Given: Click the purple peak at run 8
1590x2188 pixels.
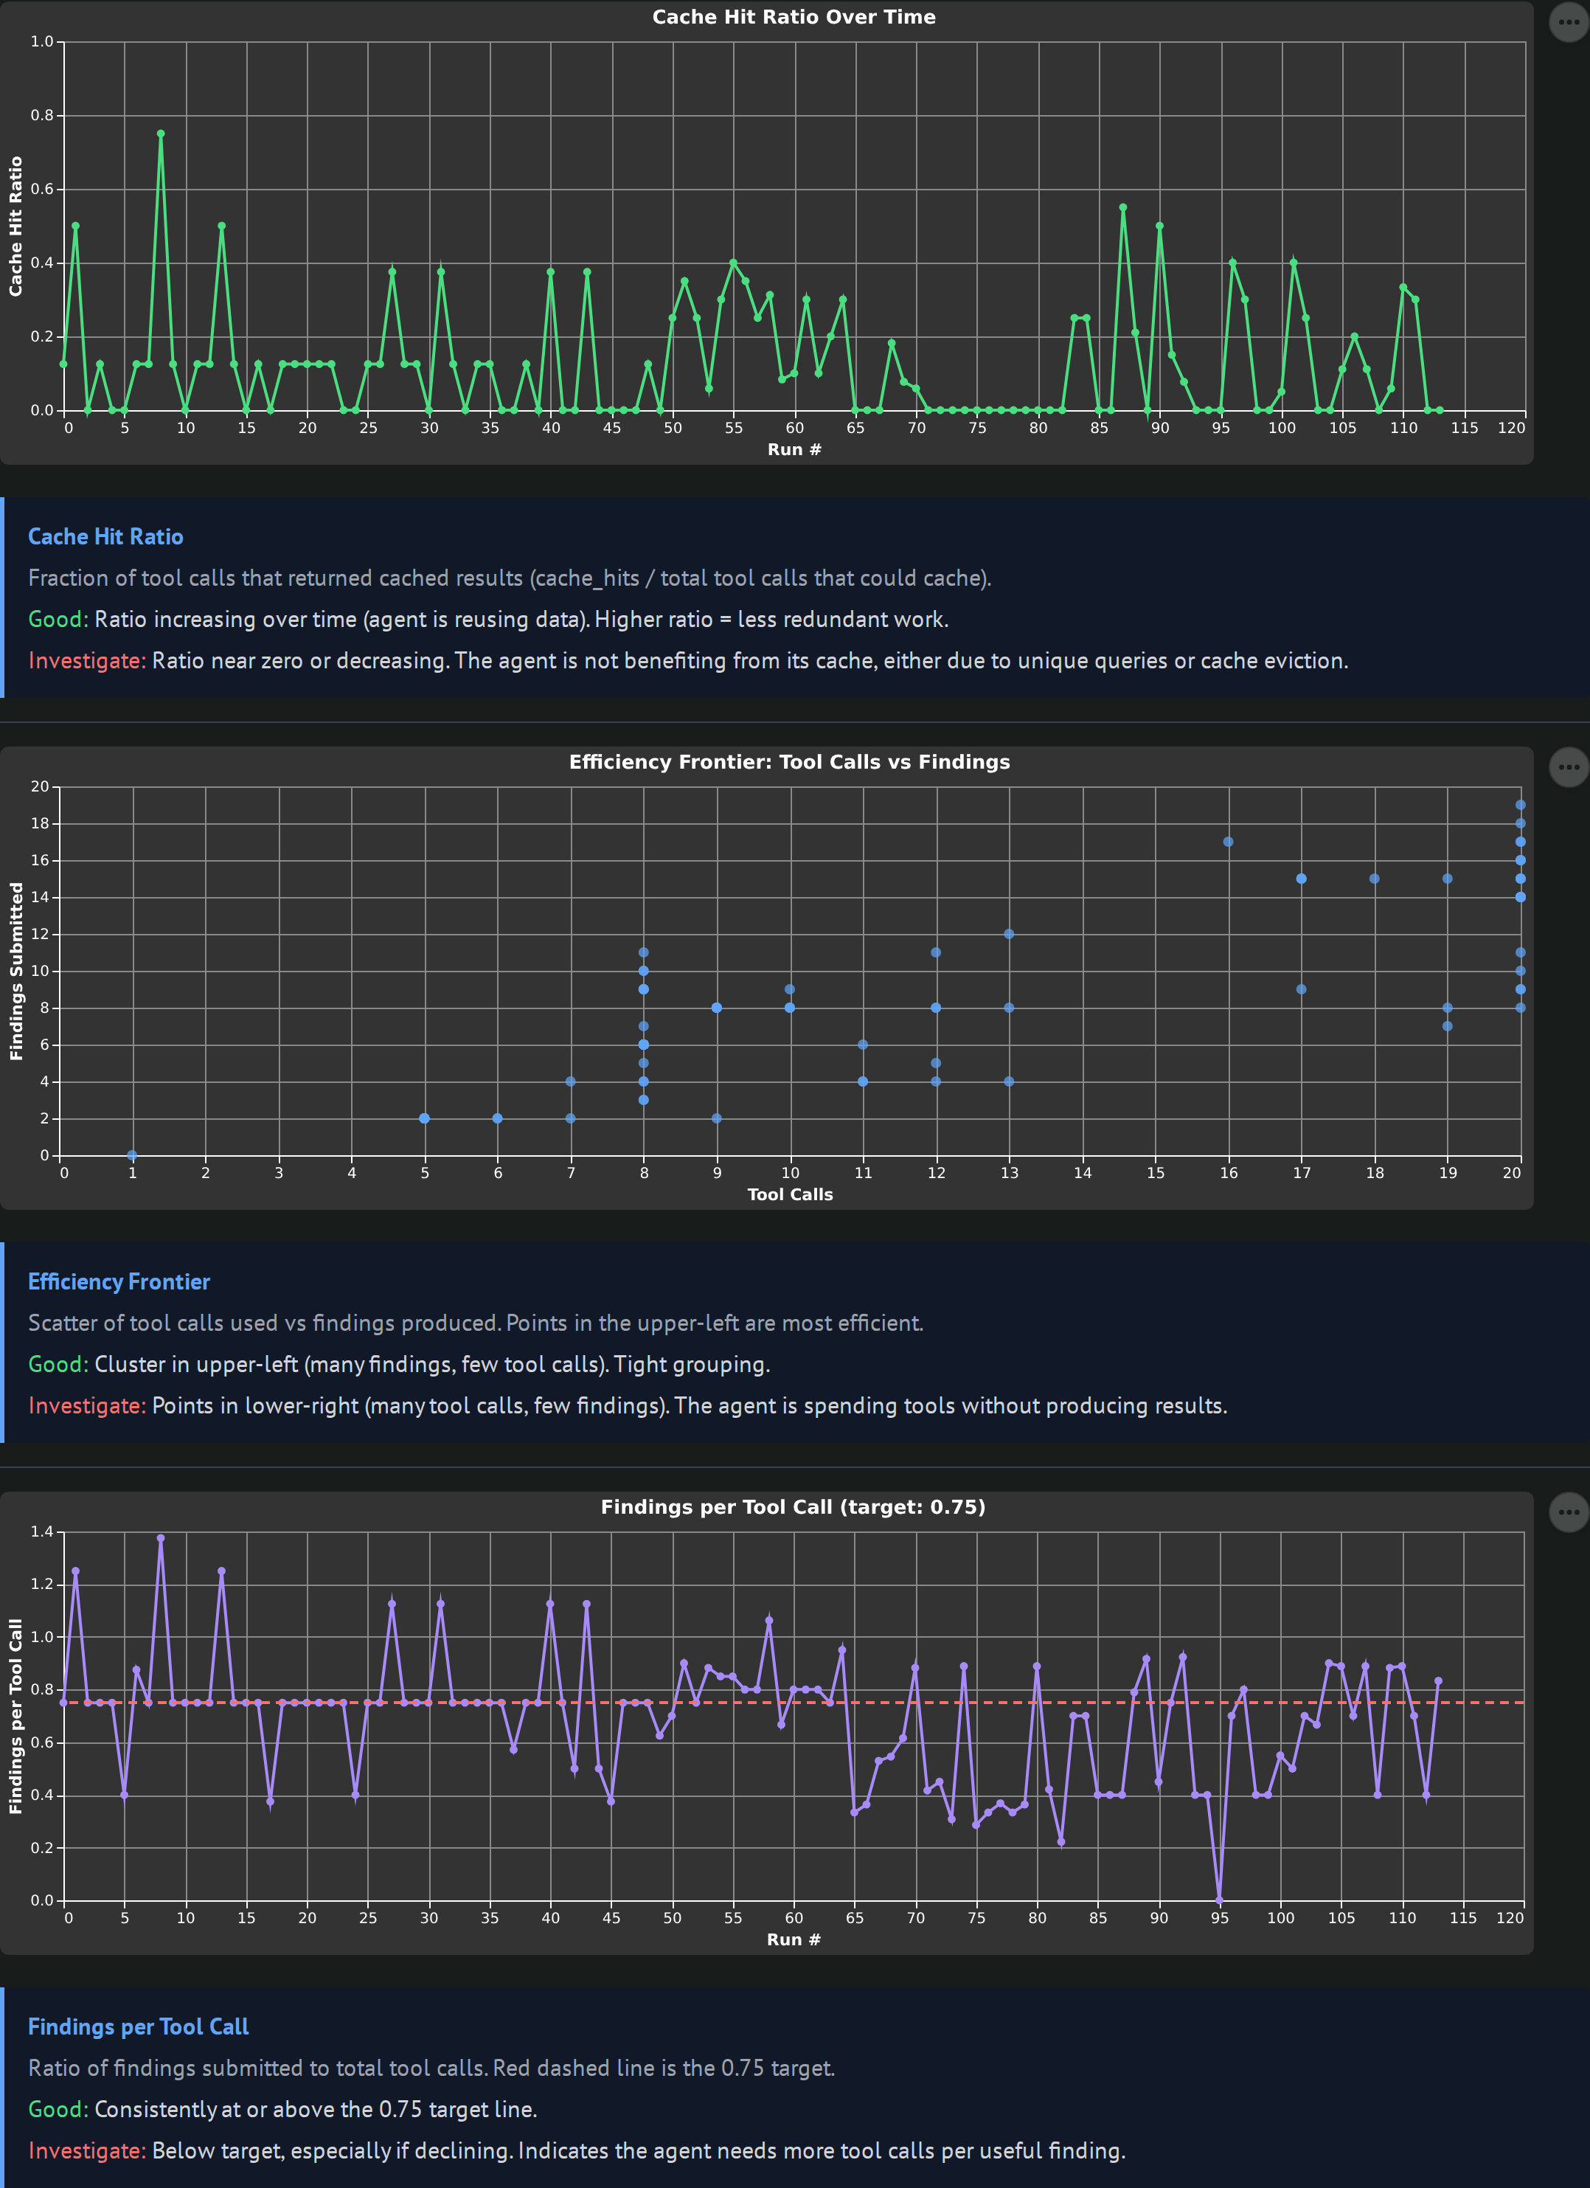Looking at the screenshot, I should point(161,1539).
